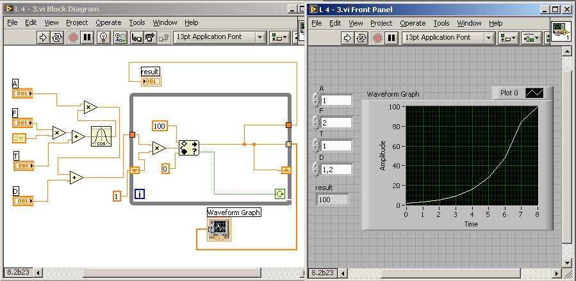The height and width of the screenshot is (281, 576).
Task: Click Run Continuously in Block Diagram toolbar
Action: [x=56, y=37]
